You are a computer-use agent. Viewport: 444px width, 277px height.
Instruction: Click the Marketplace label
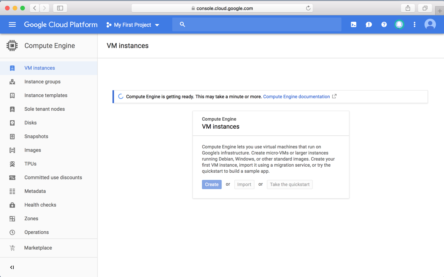click(x=38, y=248)
